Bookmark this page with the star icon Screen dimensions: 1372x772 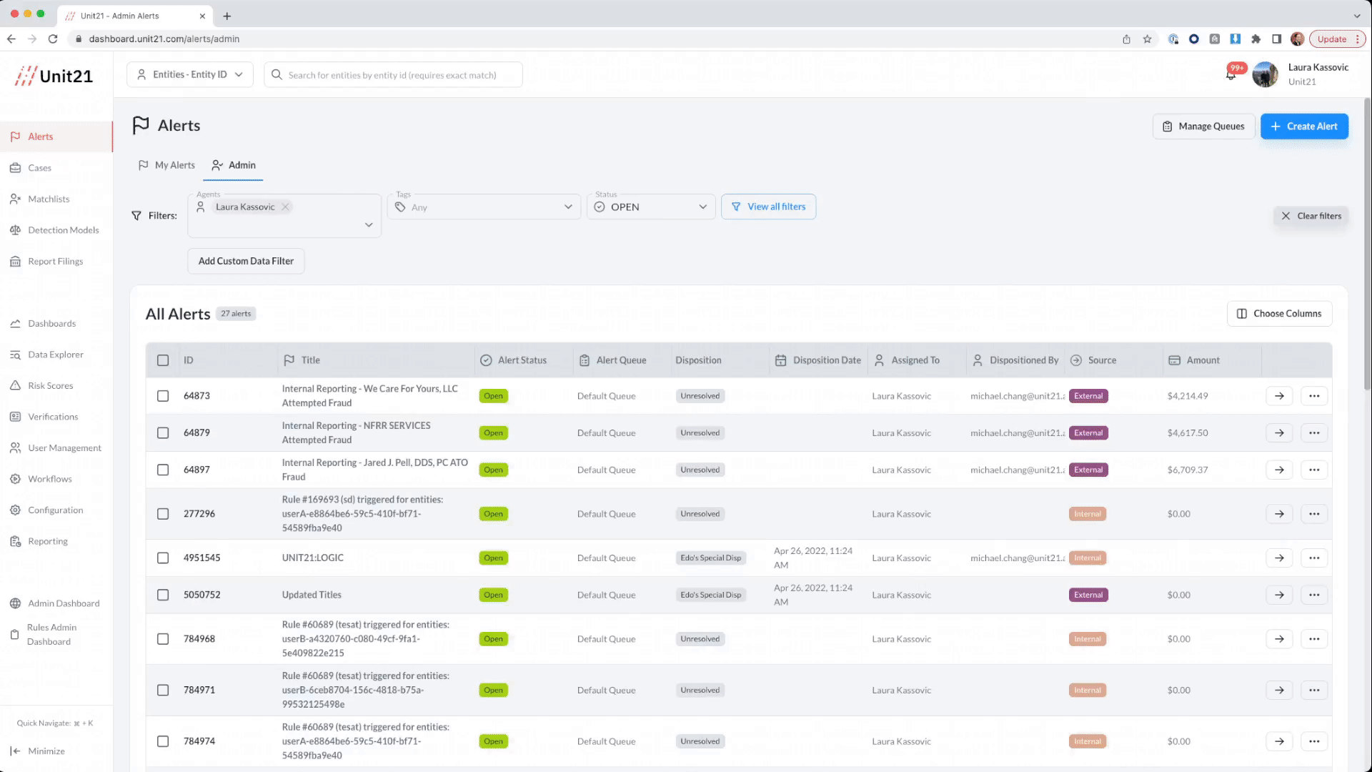[x=1147, y=39]
